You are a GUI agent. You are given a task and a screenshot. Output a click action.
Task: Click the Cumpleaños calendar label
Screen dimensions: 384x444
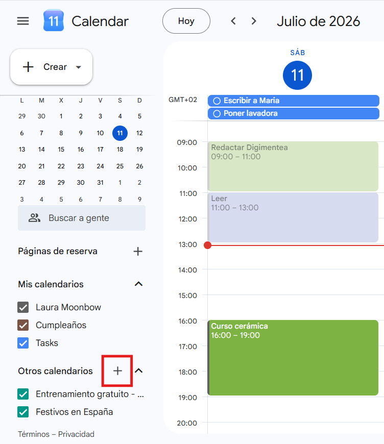[x=61, y=325]
